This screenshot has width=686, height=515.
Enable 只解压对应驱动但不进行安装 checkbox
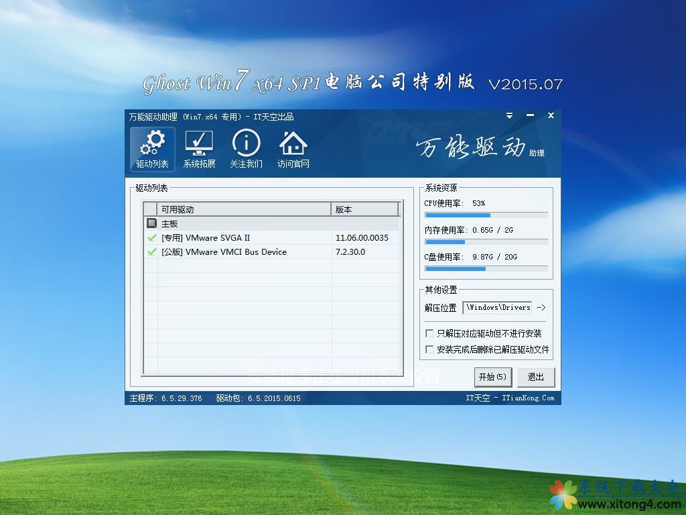(x=429, y=333)
